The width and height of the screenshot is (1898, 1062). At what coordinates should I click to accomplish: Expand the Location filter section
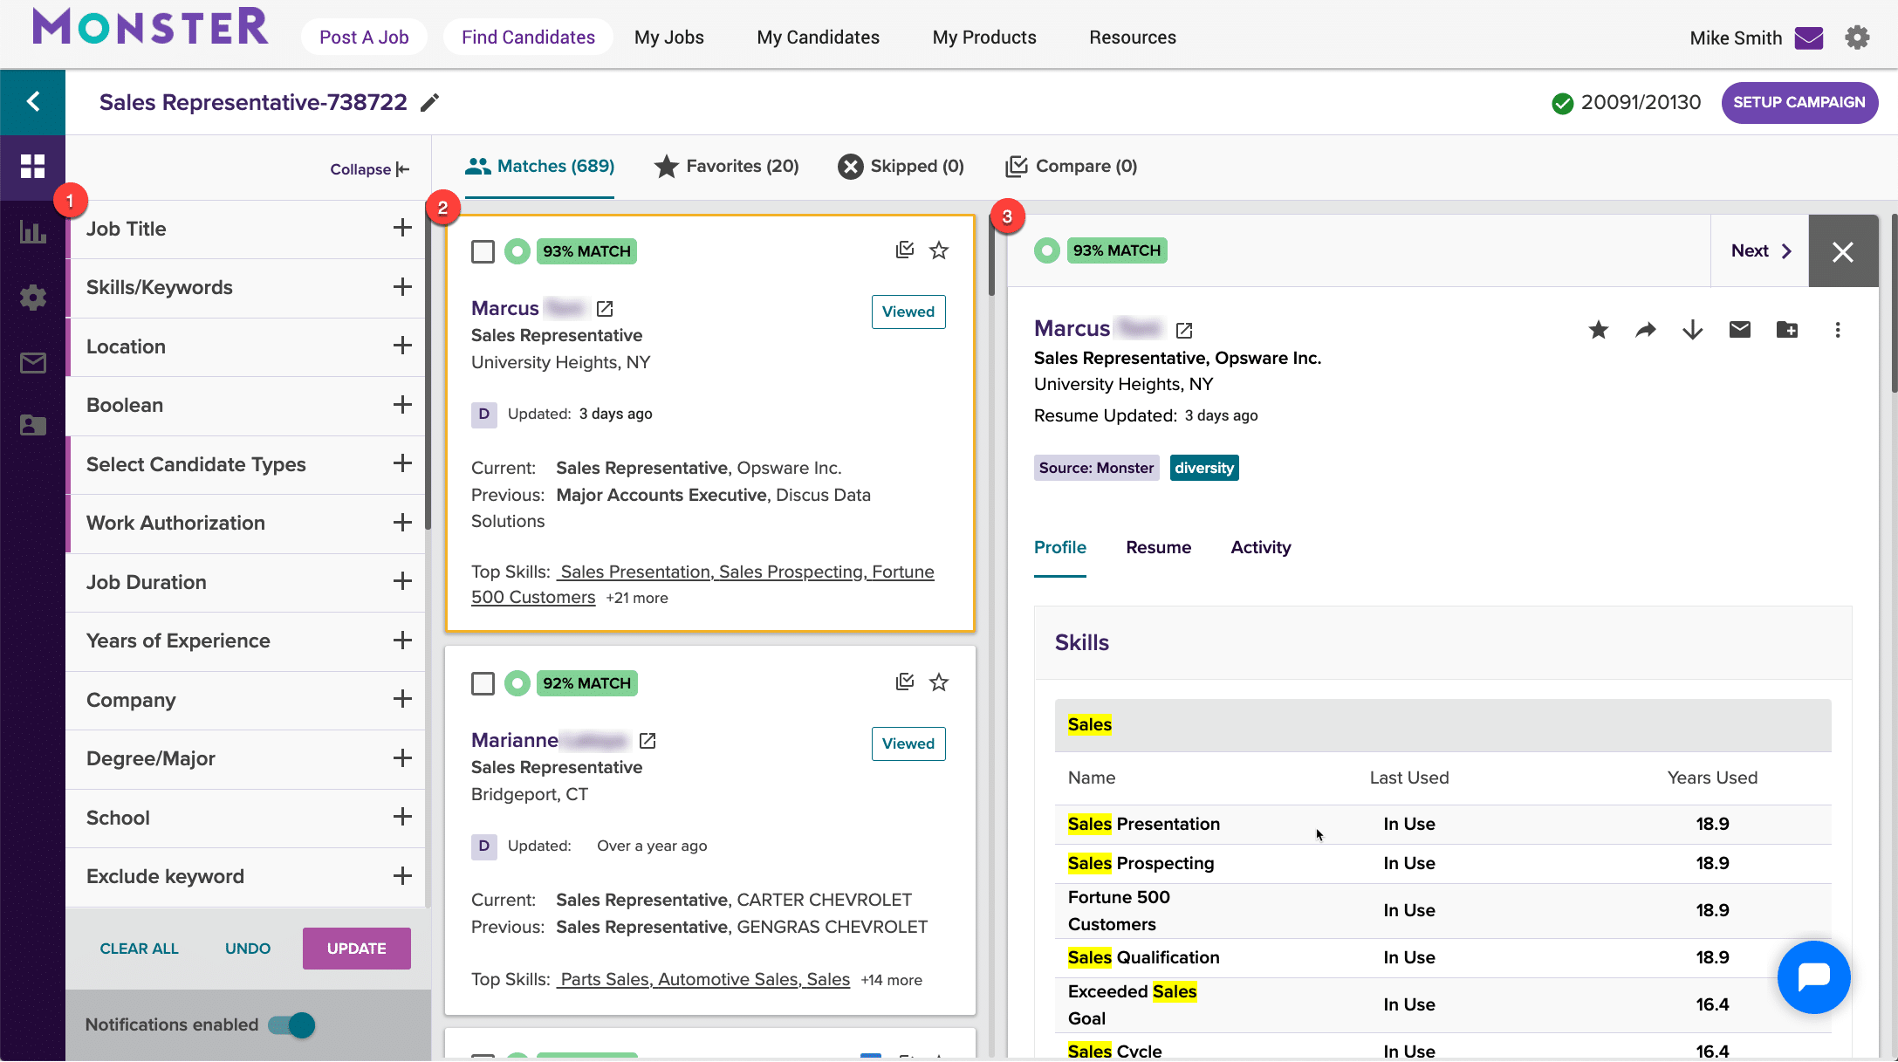401,346
